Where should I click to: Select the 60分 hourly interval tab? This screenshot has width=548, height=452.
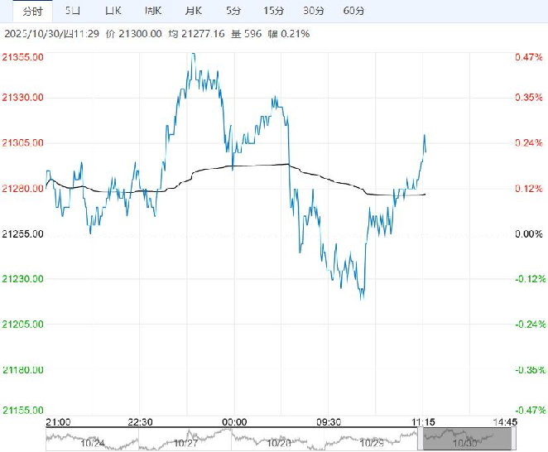click(x=353, y=11)
